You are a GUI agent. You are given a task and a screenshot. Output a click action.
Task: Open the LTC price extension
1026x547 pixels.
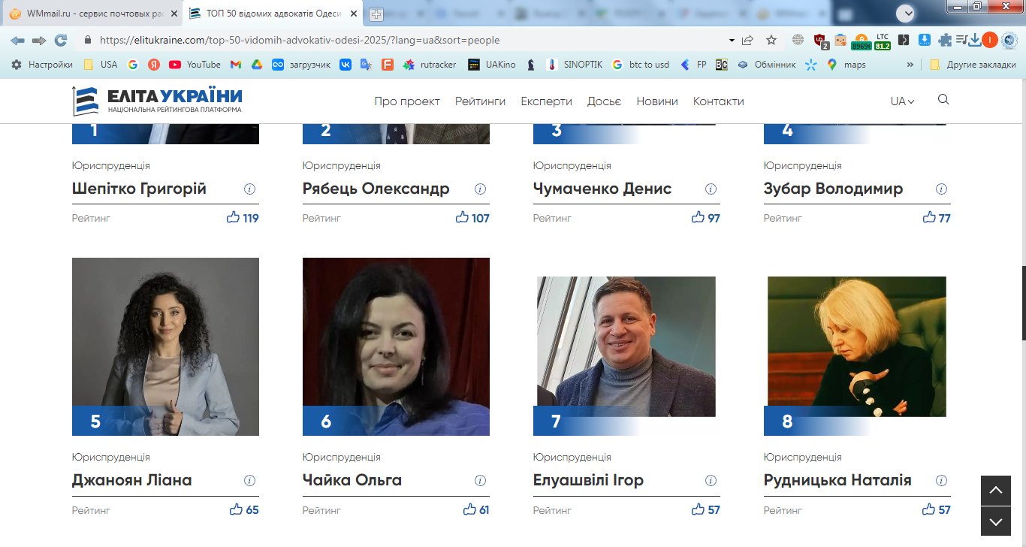[882, 41]
